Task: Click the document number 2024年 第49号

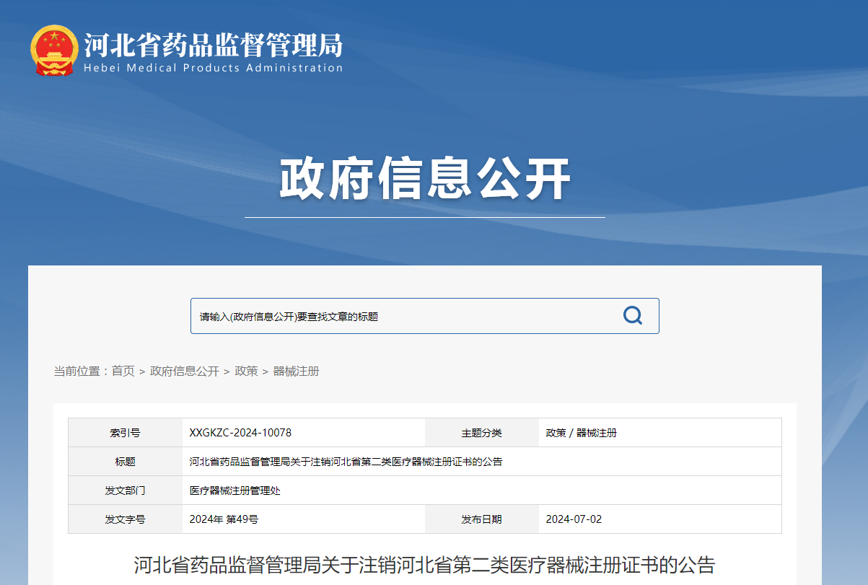Action: pyautogui.click(x=224, y=519)
